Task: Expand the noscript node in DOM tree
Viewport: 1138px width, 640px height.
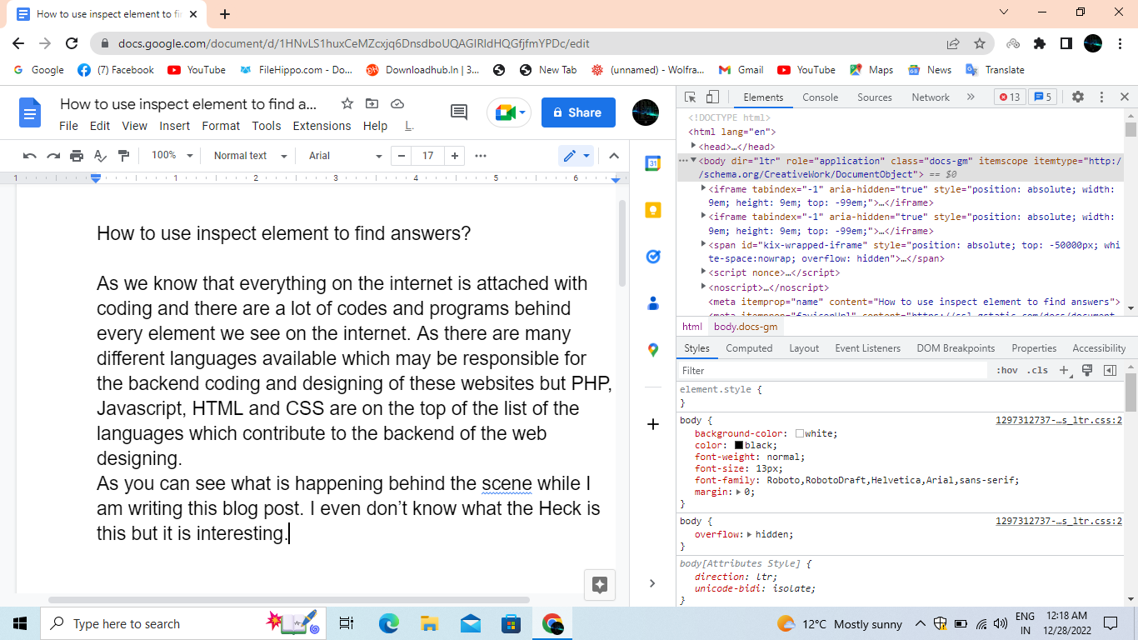Action: (x=704, y=287)
